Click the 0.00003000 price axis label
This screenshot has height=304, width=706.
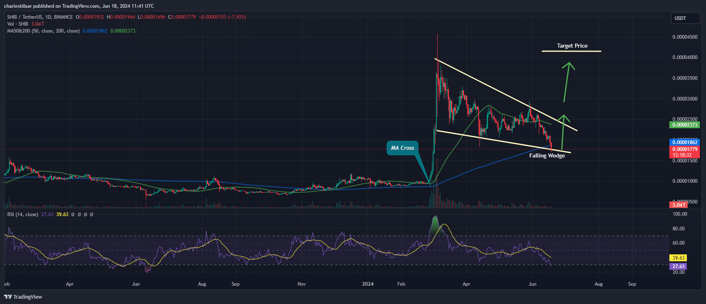click(685, 99)
